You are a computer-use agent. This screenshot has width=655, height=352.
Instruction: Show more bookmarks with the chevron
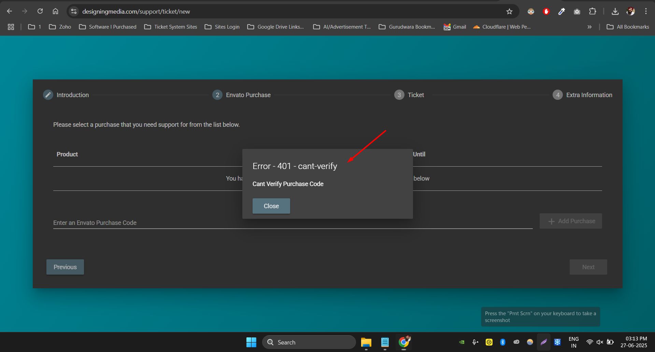589,27
